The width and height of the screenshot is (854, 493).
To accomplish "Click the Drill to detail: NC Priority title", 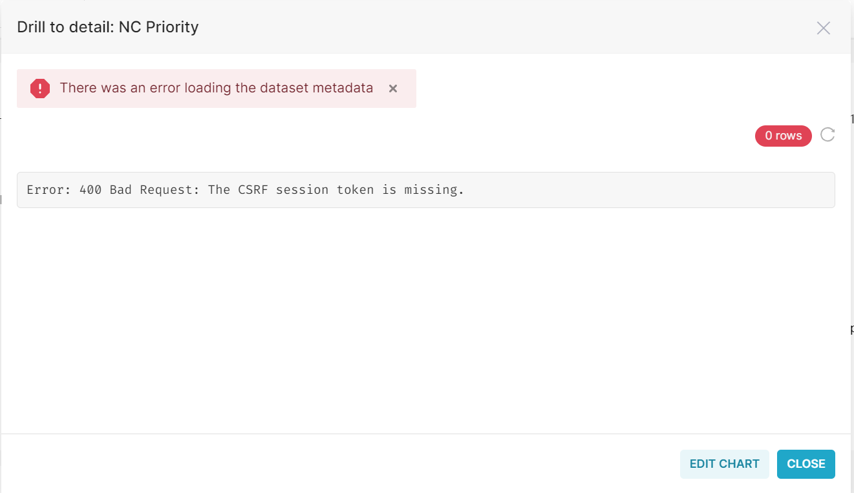I will pos(107,27).
